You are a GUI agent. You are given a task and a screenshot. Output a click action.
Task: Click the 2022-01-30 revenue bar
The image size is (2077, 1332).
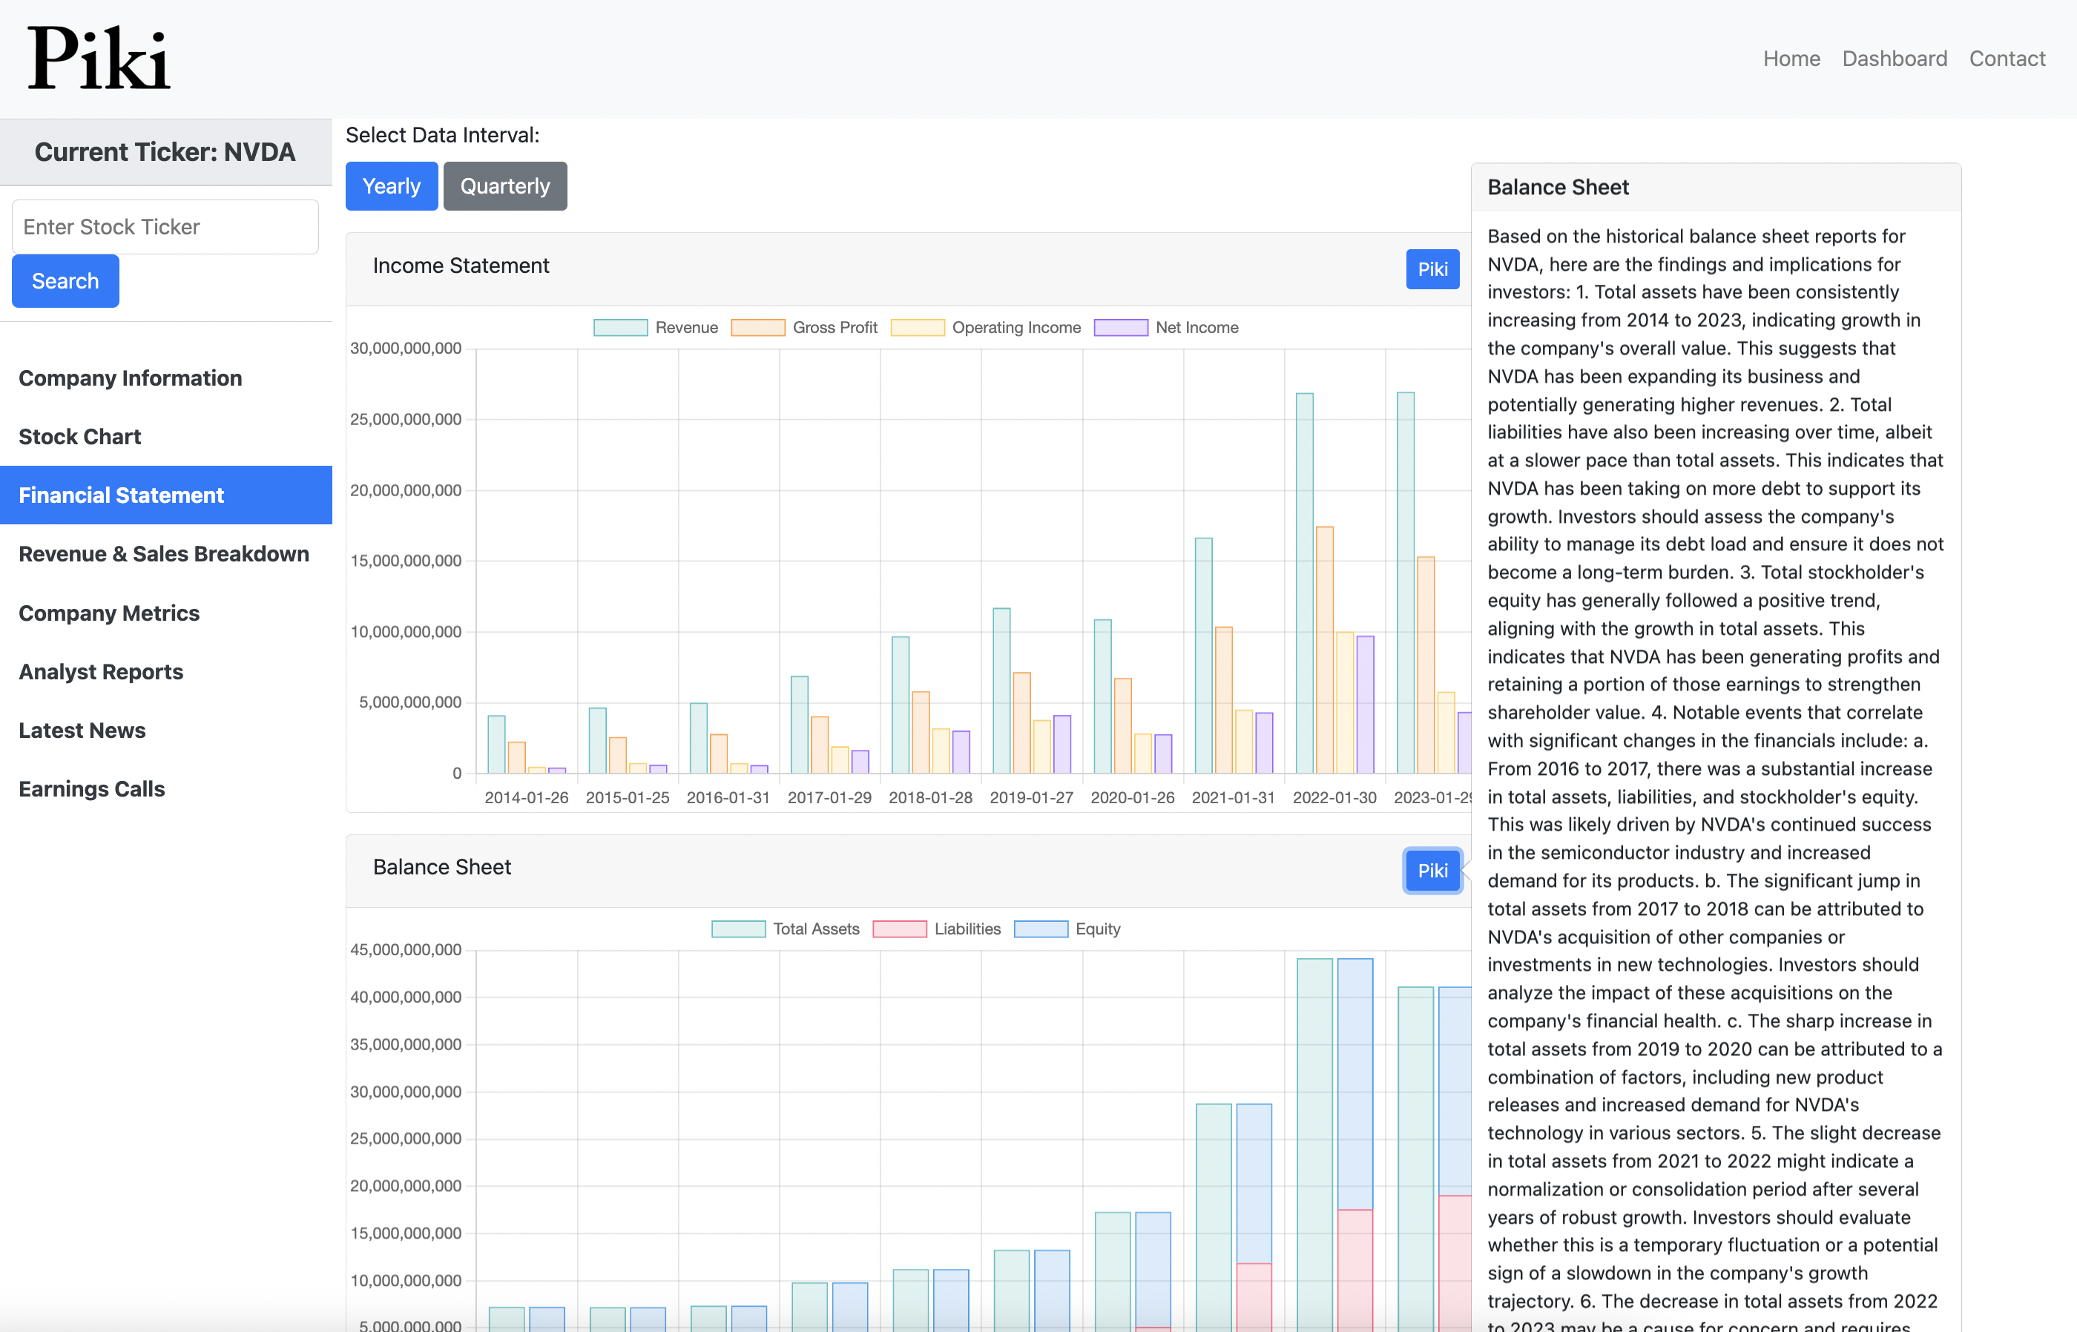(x=1305, y=583)
